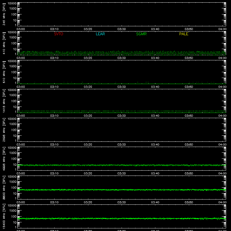Click the 10000 tick of the 245 MHz axis
The image size is (231, 231).
click(12, 3)
